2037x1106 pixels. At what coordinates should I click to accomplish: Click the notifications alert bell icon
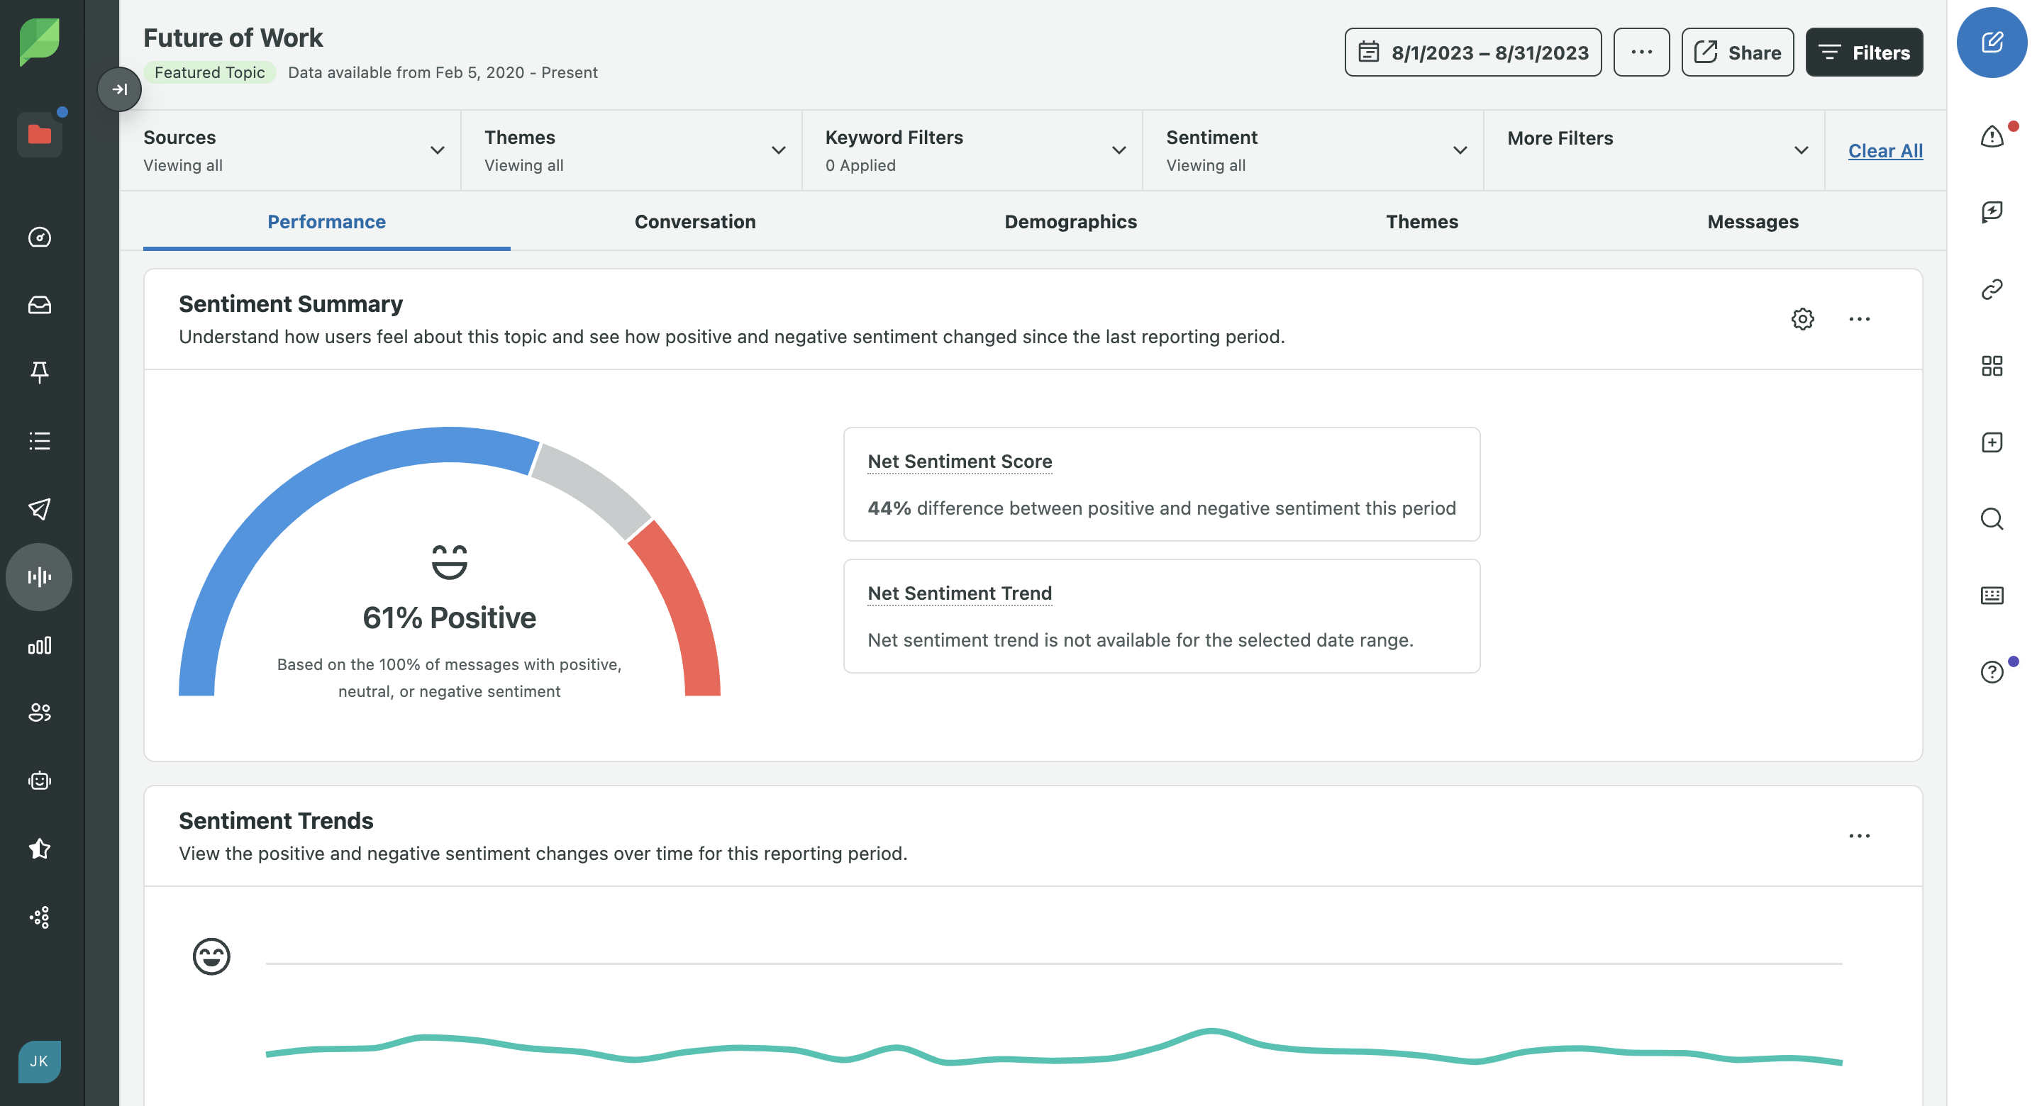click(x=1991, y=137)
